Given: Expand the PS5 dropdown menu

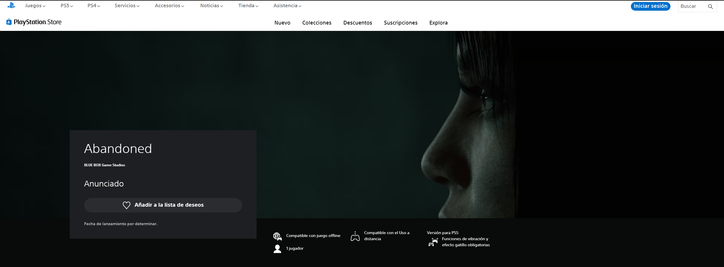Looking at the screenshot, I should pos(67,6).
